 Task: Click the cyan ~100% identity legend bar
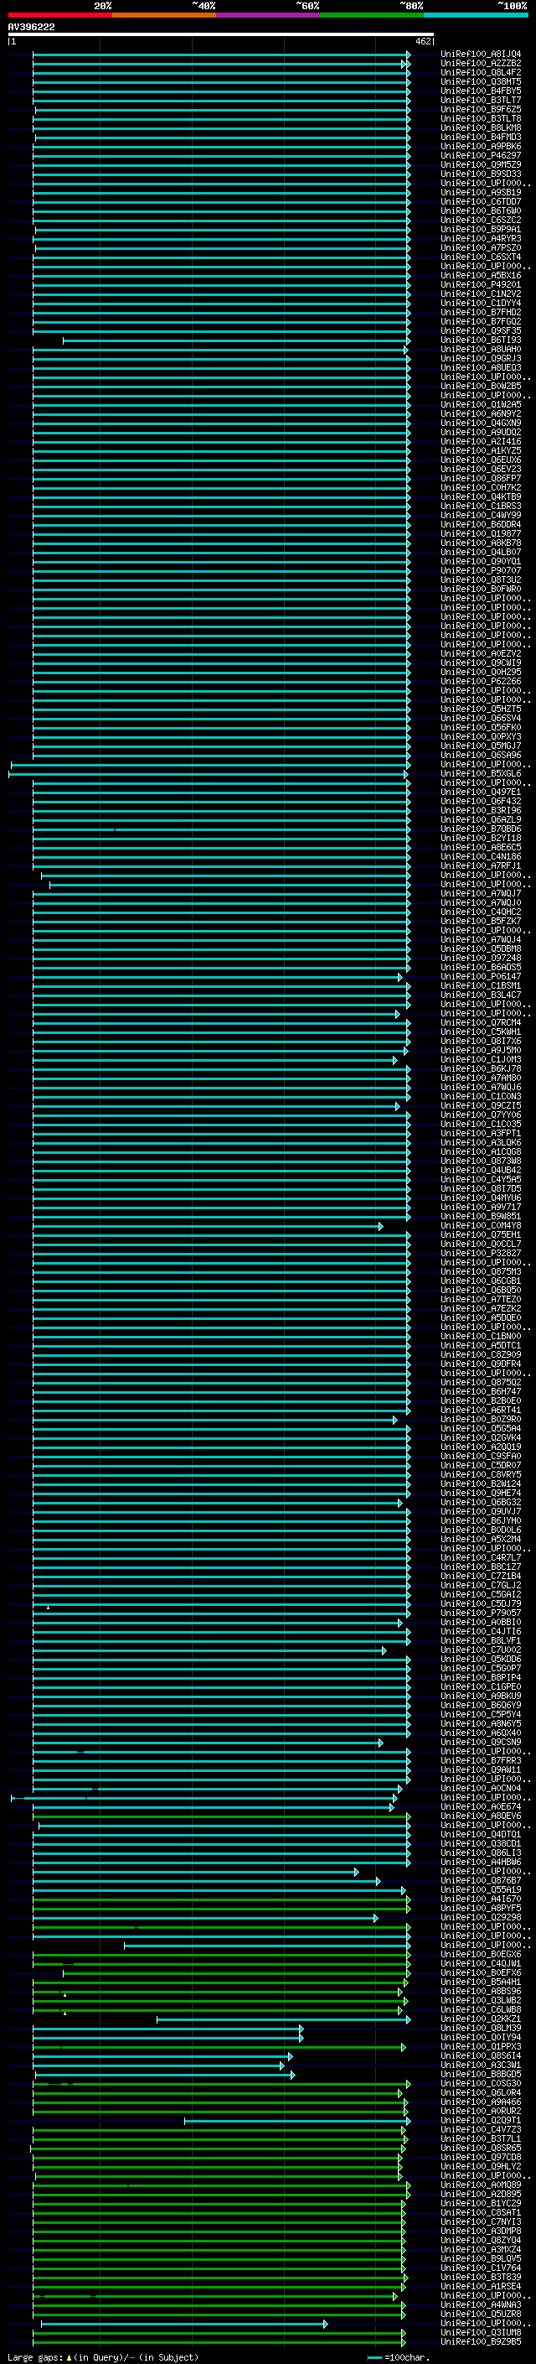(476, 16)
